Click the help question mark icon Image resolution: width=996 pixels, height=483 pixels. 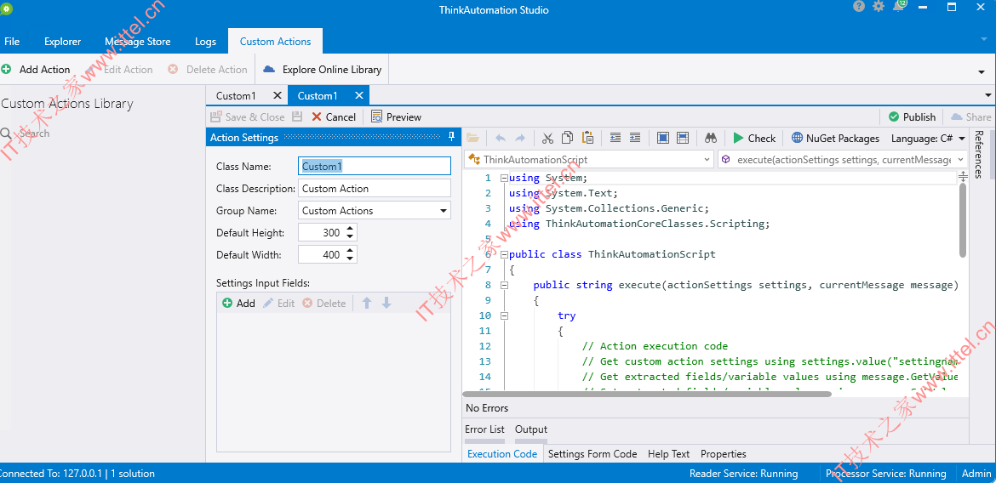(859, 6)
